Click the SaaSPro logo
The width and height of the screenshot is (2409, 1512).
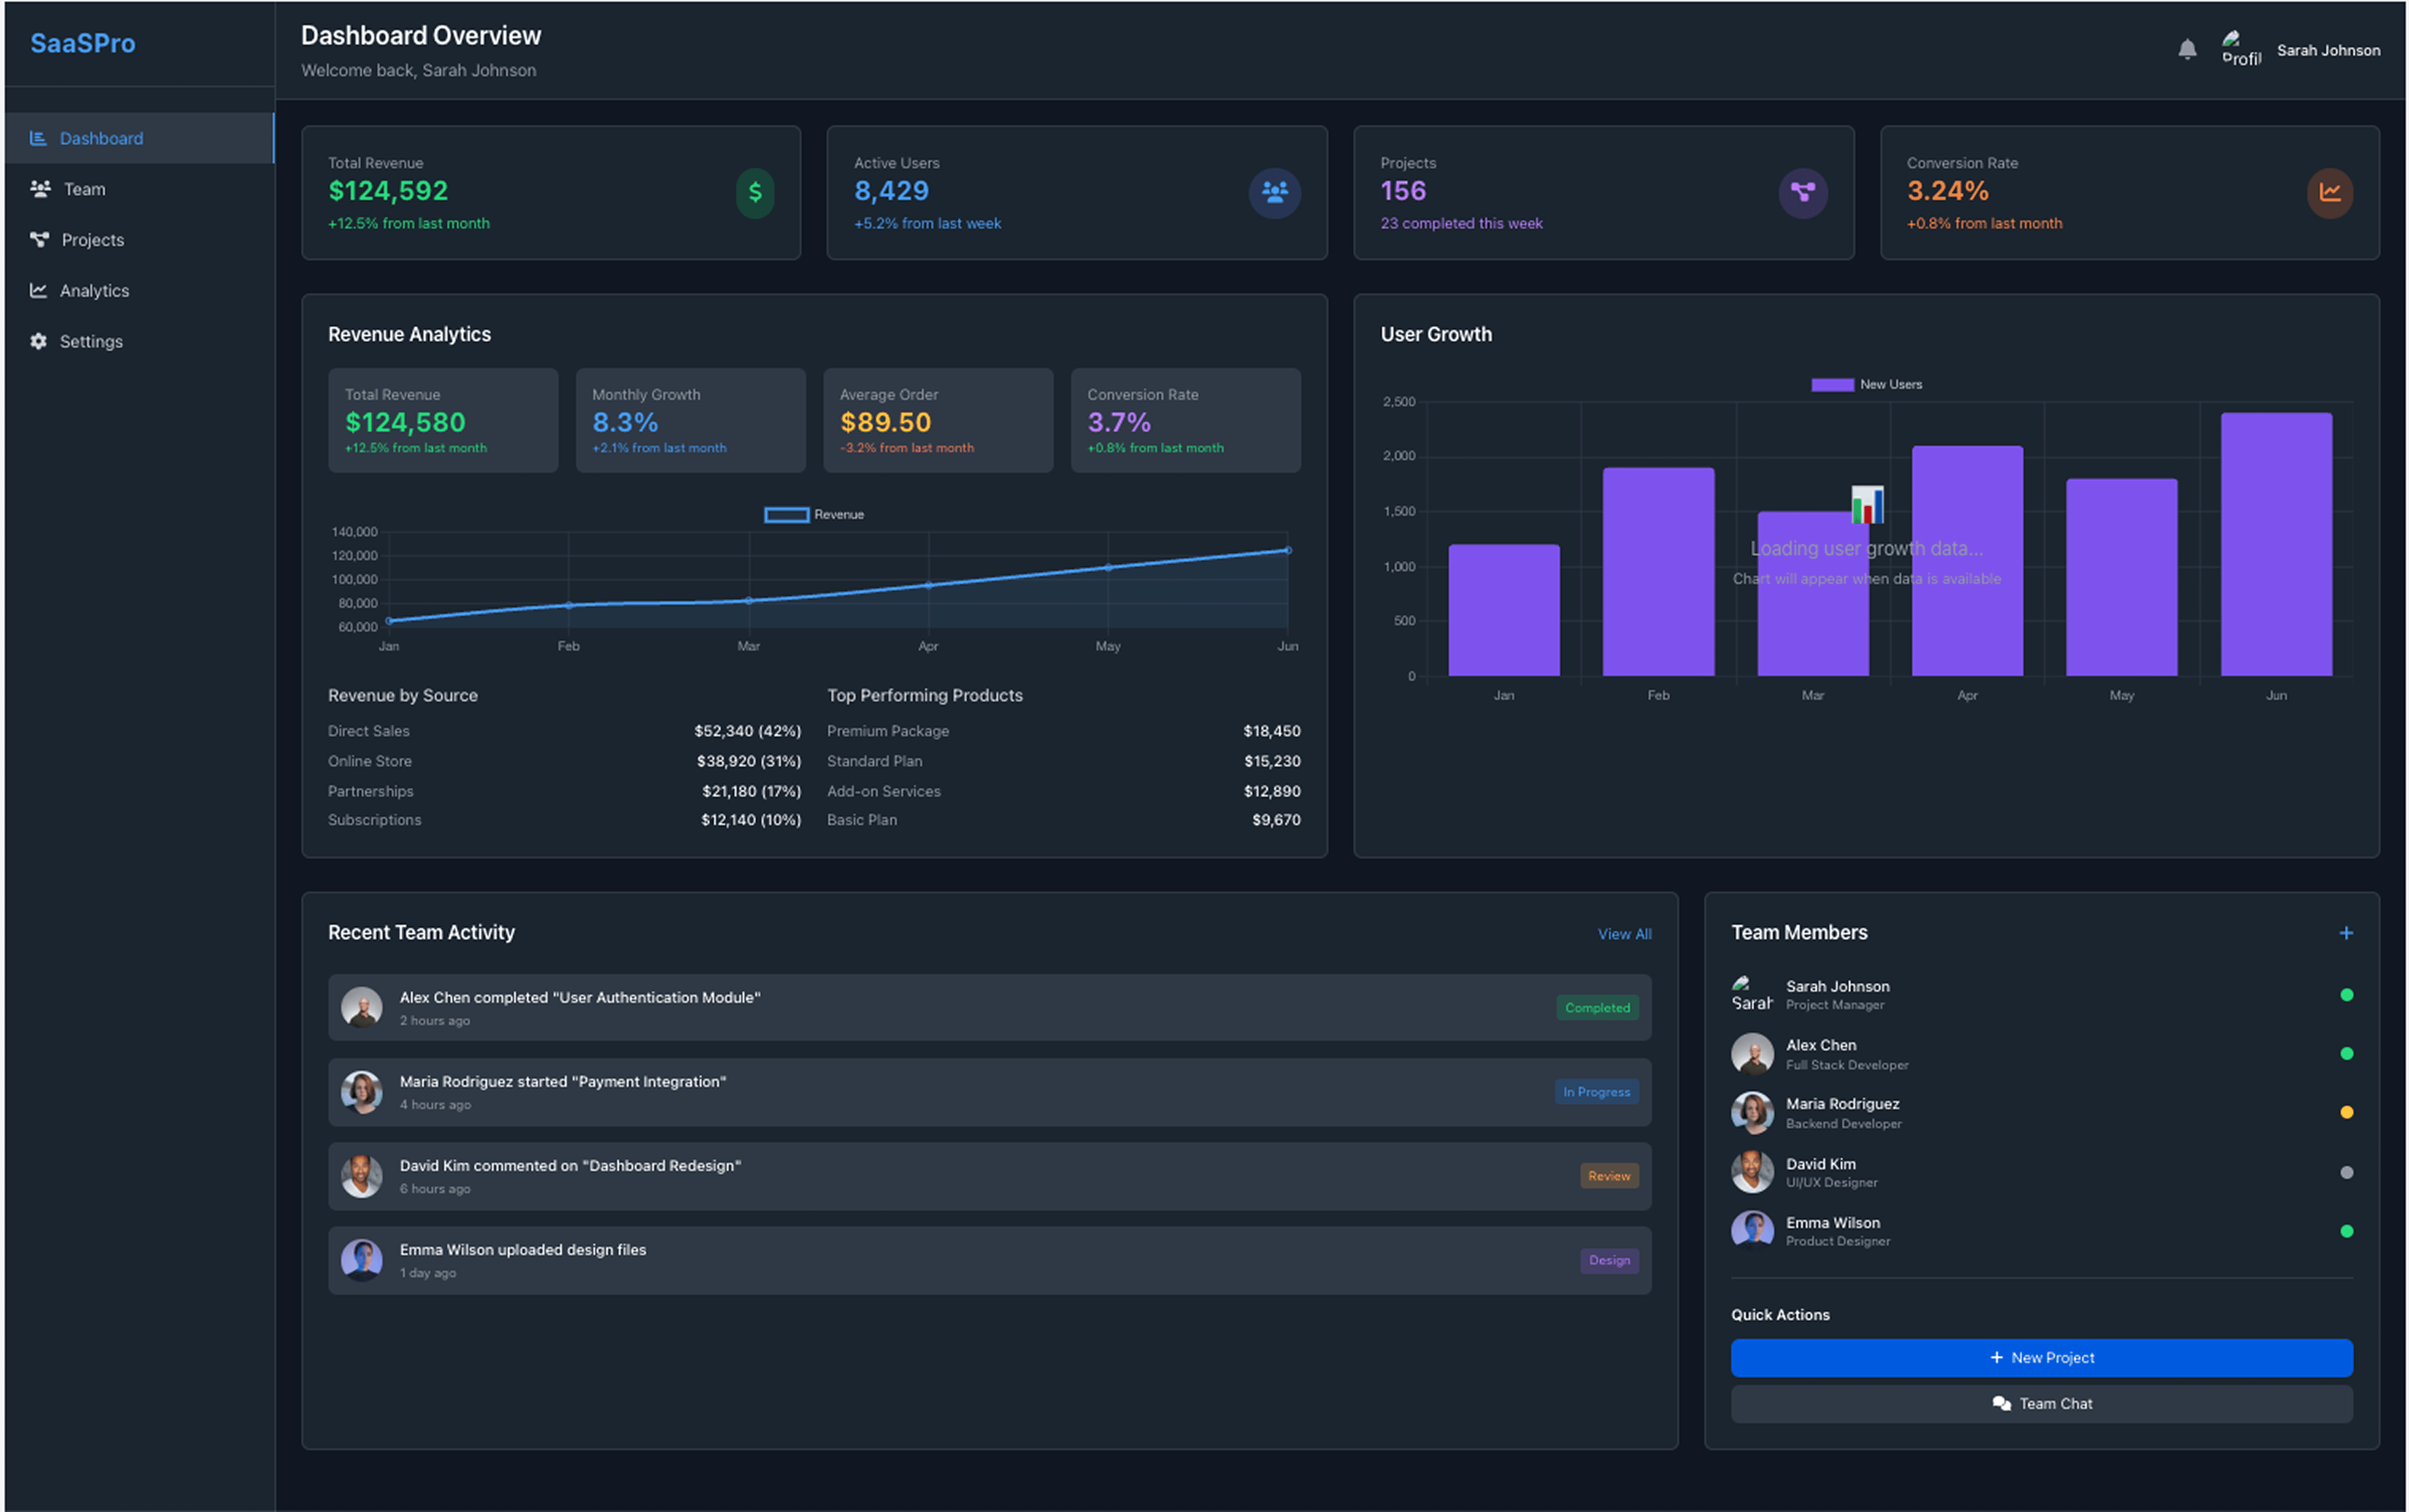(x=83, y=43)
